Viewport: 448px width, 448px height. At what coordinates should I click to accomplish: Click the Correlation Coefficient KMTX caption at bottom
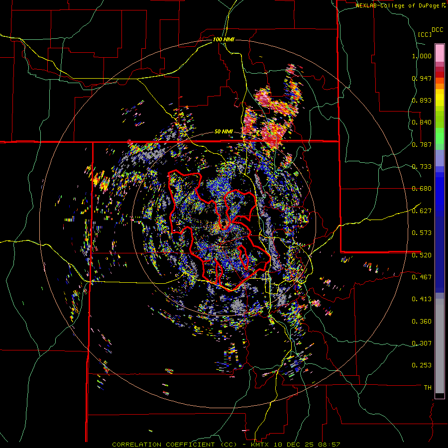coord(226,445)
